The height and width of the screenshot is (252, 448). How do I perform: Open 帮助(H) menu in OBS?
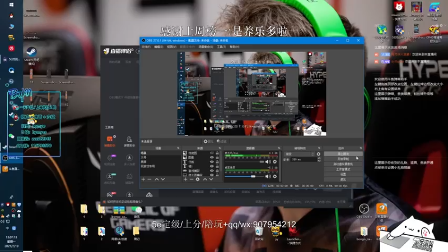(235, 47)
